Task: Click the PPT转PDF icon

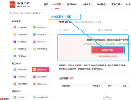Action: 15,77
